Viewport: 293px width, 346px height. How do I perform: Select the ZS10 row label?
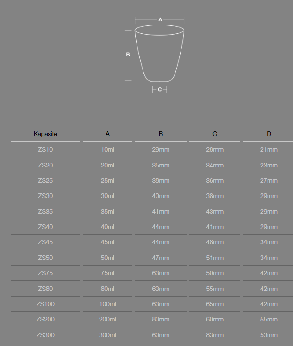click(x=45, y=149)
